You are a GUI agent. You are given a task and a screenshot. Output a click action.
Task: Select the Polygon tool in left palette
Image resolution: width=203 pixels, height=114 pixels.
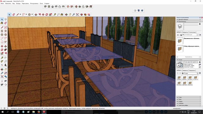coord(6,35)
